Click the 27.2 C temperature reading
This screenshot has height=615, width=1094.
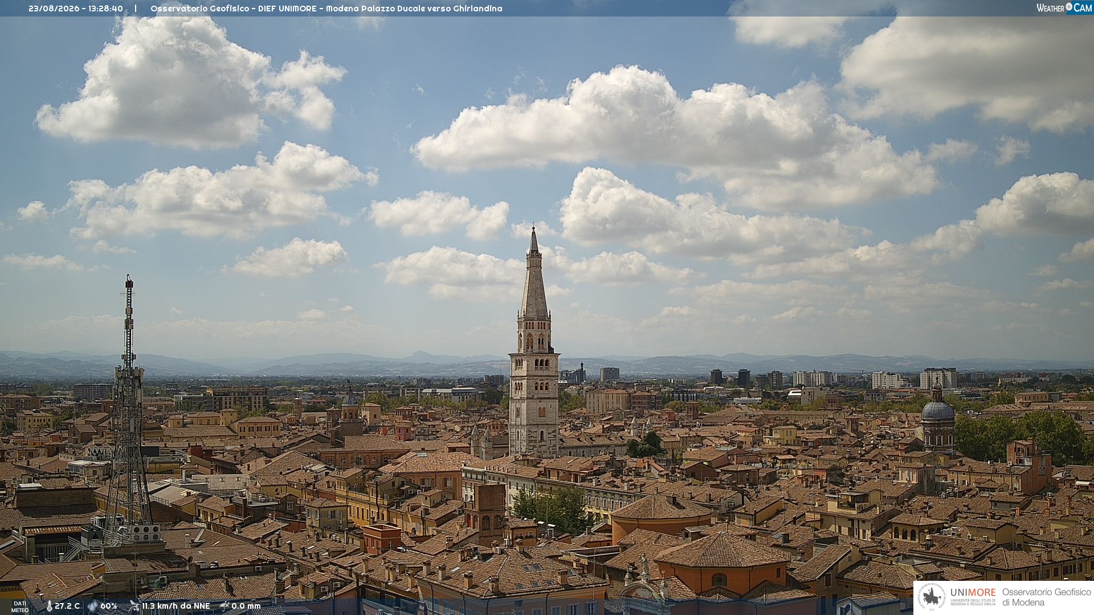(x=67, y=606)
